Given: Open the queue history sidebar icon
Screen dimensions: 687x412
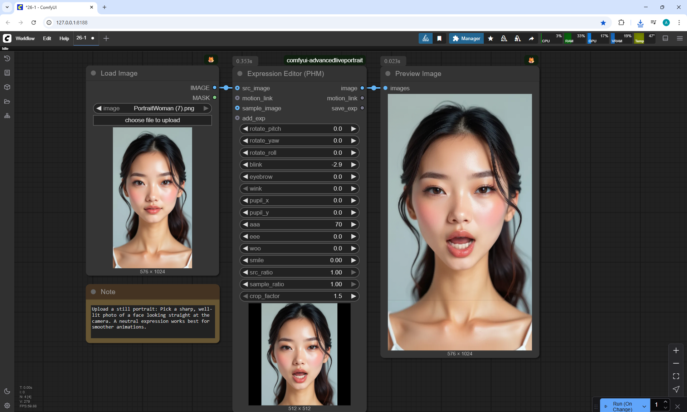Looking at the screenshot, I should [x=7, y=58].
